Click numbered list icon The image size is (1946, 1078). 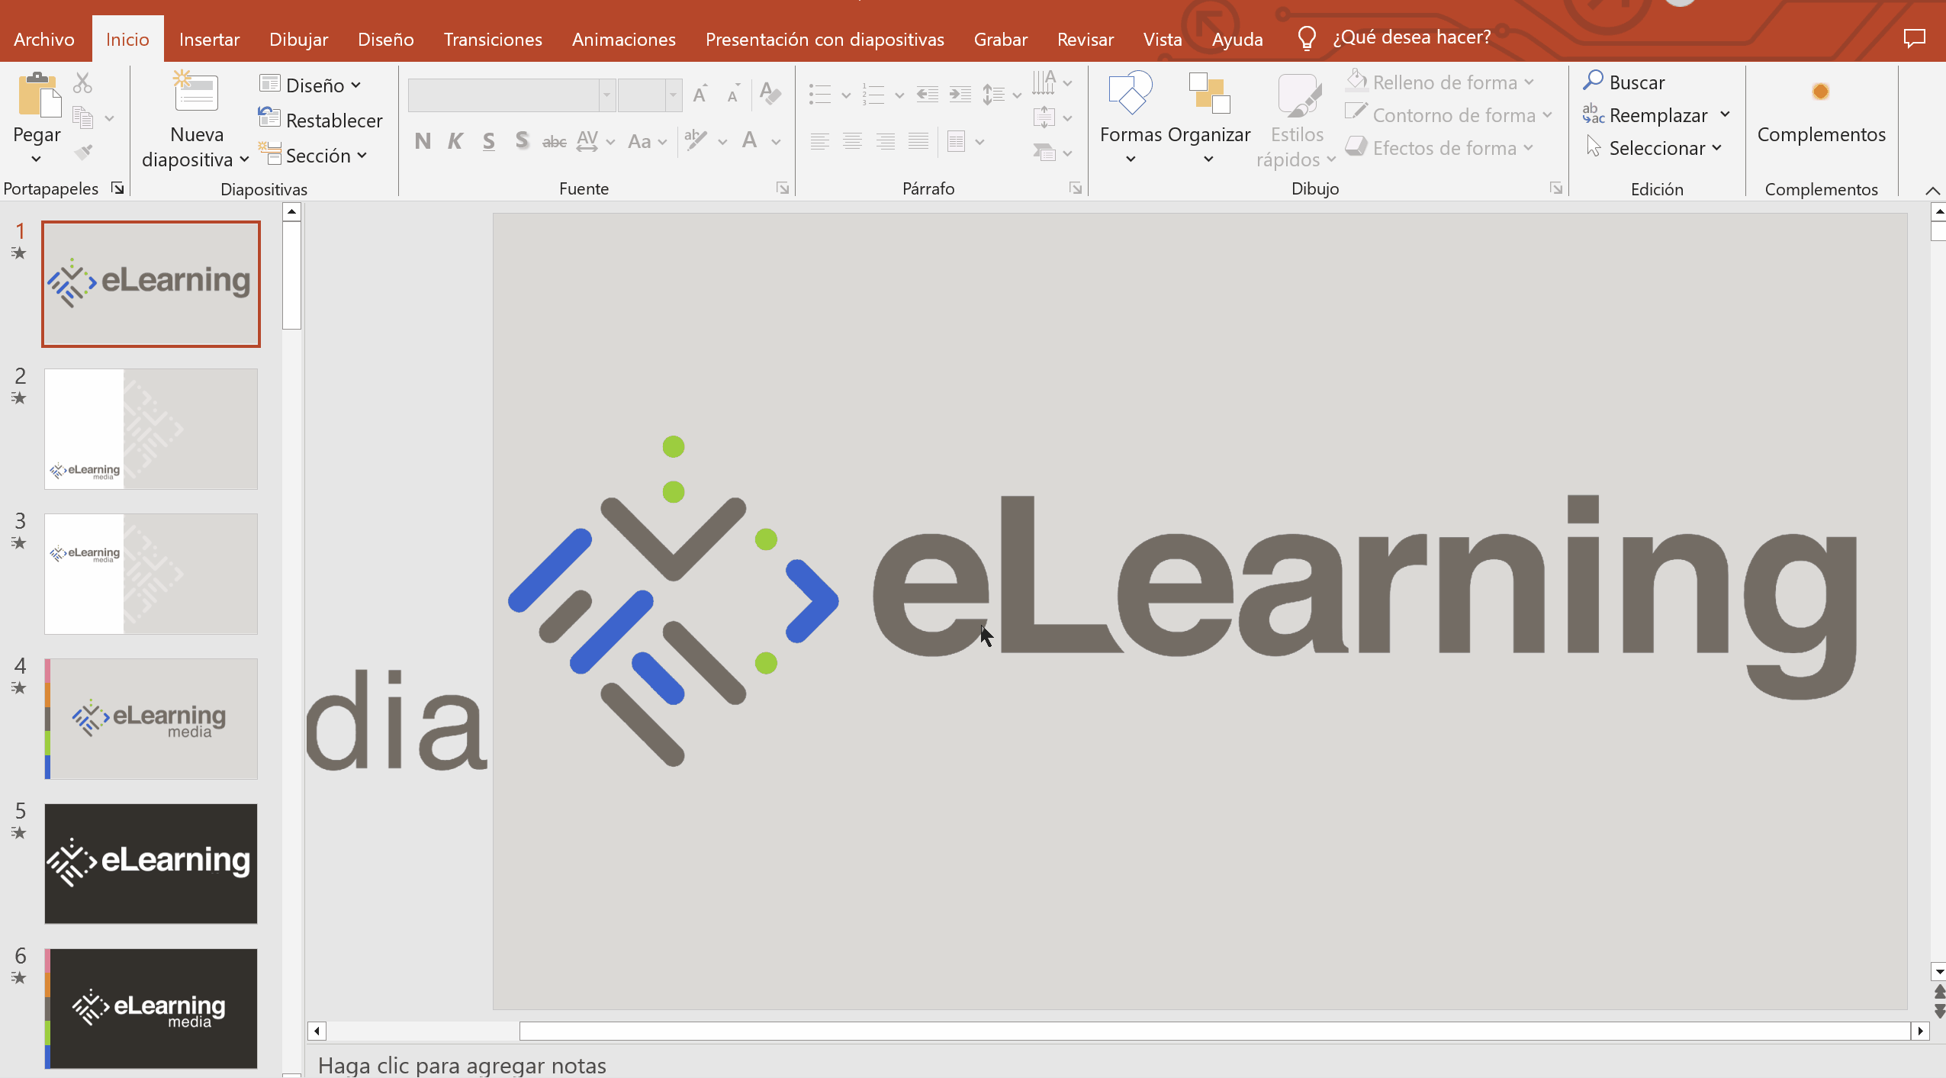click(x=873, y=95)
